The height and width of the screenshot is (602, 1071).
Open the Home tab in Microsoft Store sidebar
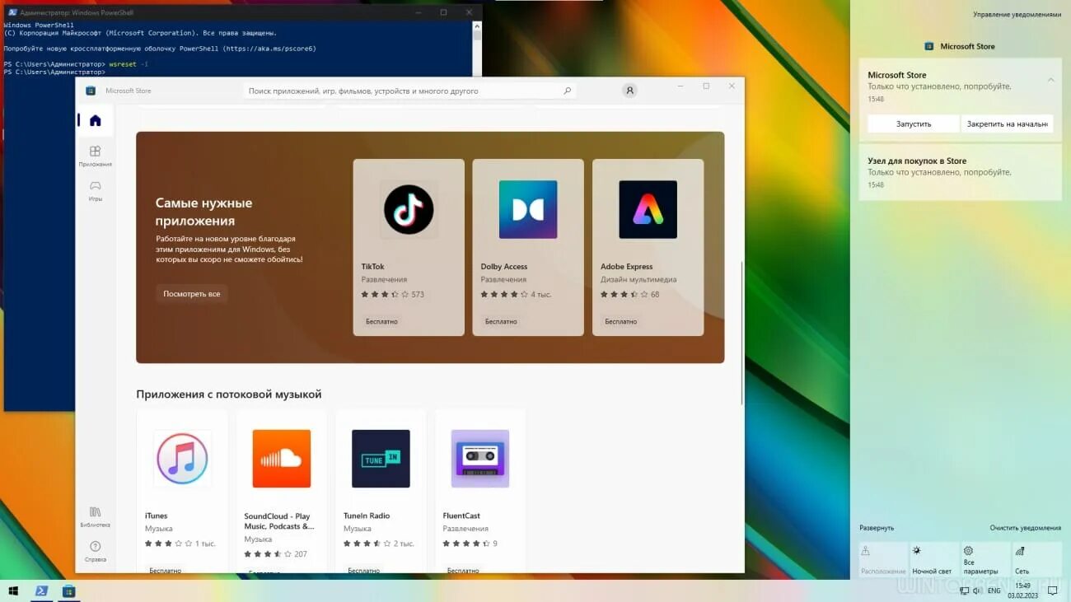point(95,121)
